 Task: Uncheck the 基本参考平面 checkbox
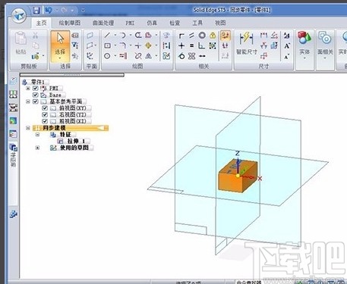36,101
